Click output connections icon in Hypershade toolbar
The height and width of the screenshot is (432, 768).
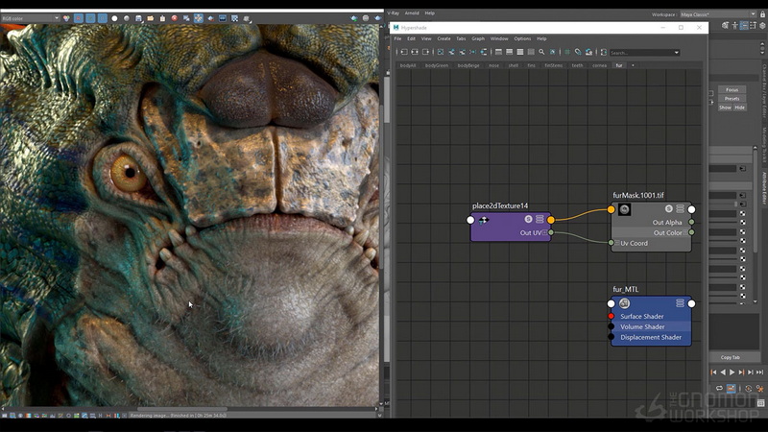[x=425, y=52]
